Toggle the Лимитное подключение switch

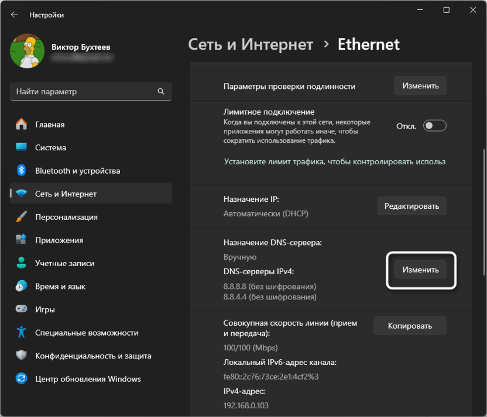pyautogui.click(x=435, y=126)
